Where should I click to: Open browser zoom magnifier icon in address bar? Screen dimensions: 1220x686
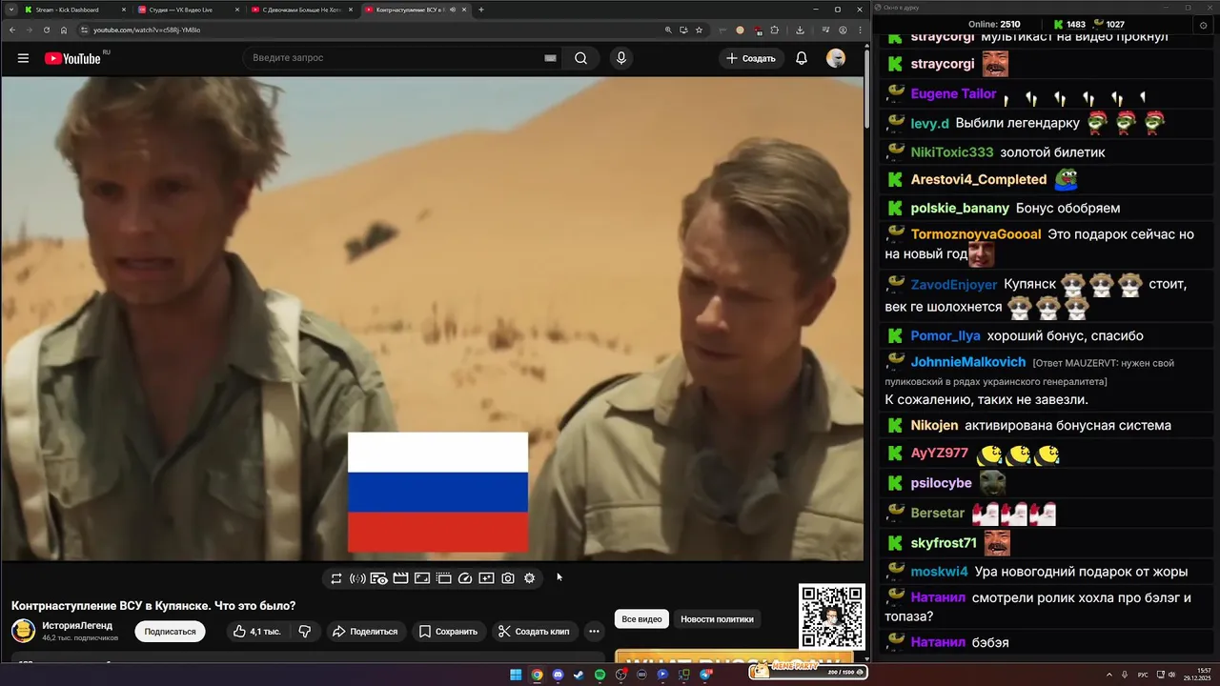[x=669, y=30]
